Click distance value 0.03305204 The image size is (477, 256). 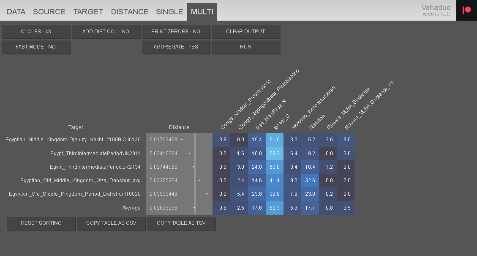click(x=164, y=181)
